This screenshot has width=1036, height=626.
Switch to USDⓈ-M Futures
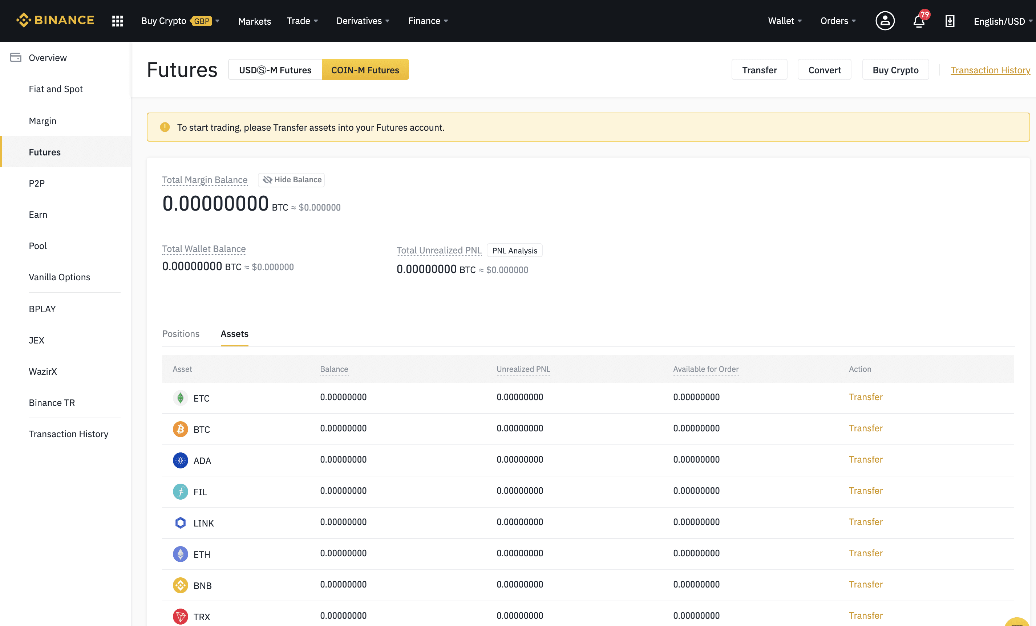[275, 70]
